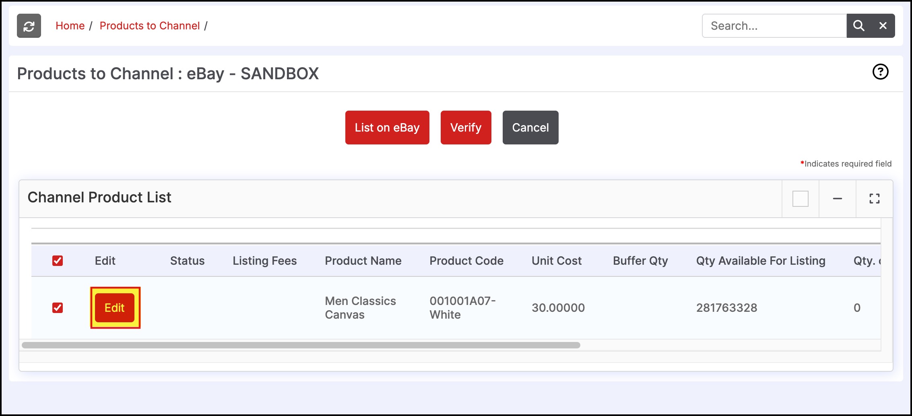This screenshot has height=416, width=912.
Task: Select the Listing Fees column header
Action: 265,261
